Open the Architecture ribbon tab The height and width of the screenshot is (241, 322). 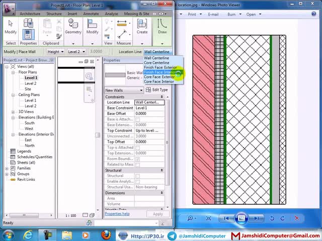(x=30, y=14)
